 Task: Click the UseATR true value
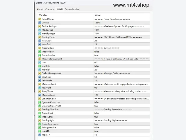[x=96, y=131]
